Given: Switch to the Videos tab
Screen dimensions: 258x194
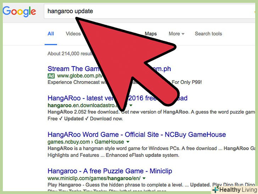Looking at the screenshot, I should (73, 34).
